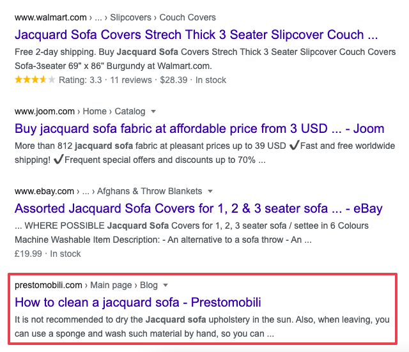Click the Joom snippet's first checkmark icon
Image resolution: width=409 pixels, height=352 pixels.
pyautogui.click(x=294, y=145)
